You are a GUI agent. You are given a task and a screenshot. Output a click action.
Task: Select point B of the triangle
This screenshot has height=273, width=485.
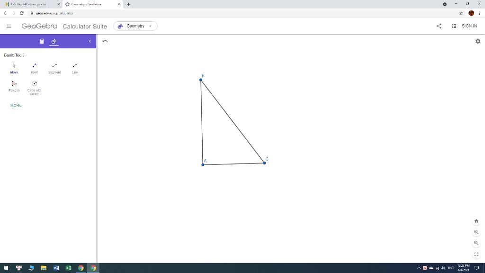[201, 80]
